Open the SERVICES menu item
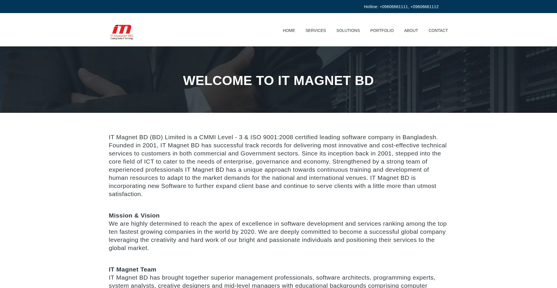Image resolution: width=557 pixels, height=288 pixels. click(316, 30)
